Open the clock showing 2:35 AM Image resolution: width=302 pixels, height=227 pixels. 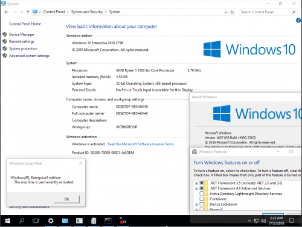pos(276,221)
